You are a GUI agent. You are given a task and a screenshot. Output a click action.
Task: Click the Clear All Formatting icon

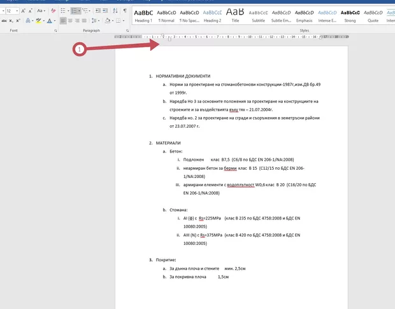point(54,11)
